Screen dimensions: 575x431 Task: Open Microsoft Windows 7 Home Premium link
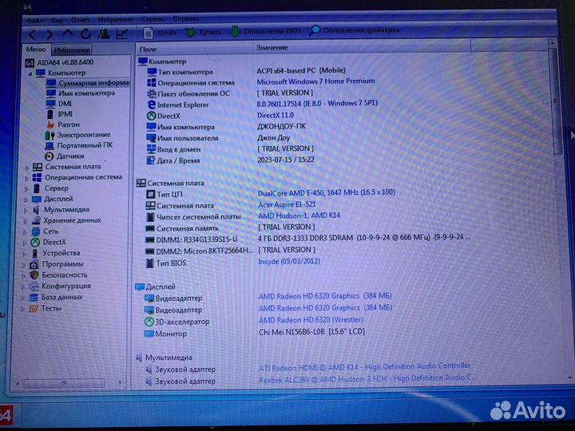click(x=315, y=81)
